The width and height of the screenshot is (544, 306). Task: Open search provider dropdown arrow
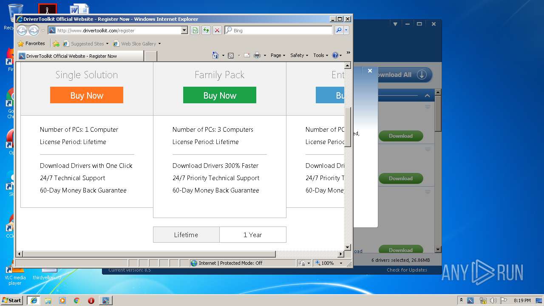click(346, 30)
